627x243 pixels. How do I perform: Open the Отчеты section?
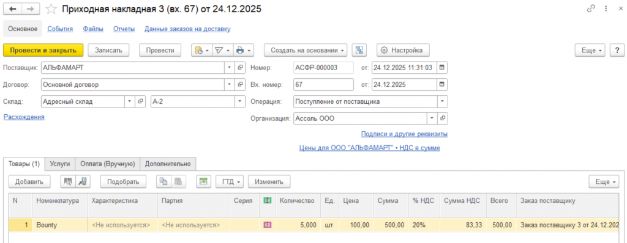(124, 29)
